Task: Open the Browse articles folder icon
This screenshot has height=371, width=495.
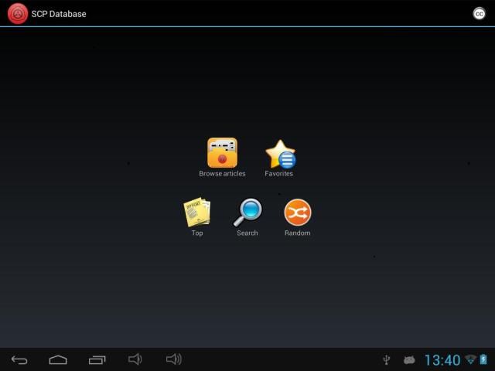Action: [x=222, y=152]
